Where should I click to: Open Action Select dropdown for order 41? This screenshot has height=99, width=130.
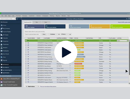122,41
